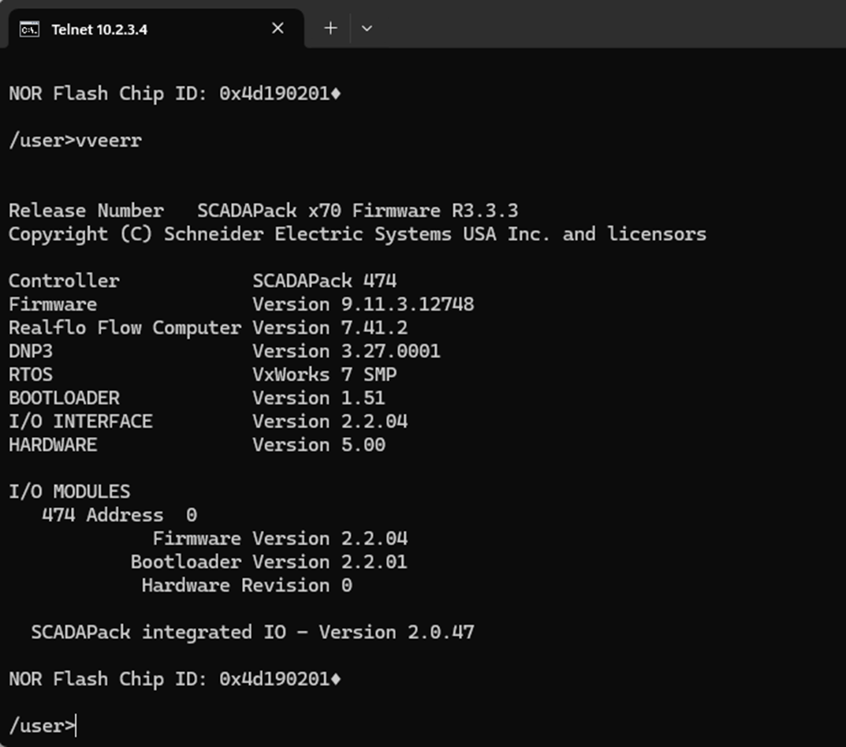This screenshot has width=846, height=747.
Task: Click the Realflo Flow Computer version line
Action: (x=208, y=327)
